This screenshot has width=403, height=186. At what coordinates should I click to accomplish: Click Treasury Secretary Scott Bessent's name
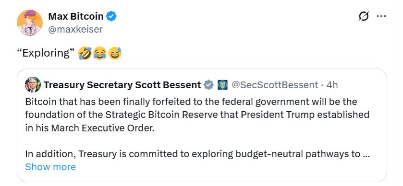pos(122,85)
